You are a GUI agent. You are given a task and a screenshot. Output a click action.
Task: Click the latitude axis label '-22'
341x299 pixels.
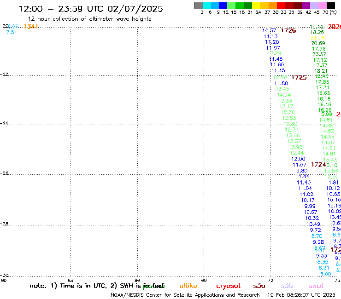(4, 74)
